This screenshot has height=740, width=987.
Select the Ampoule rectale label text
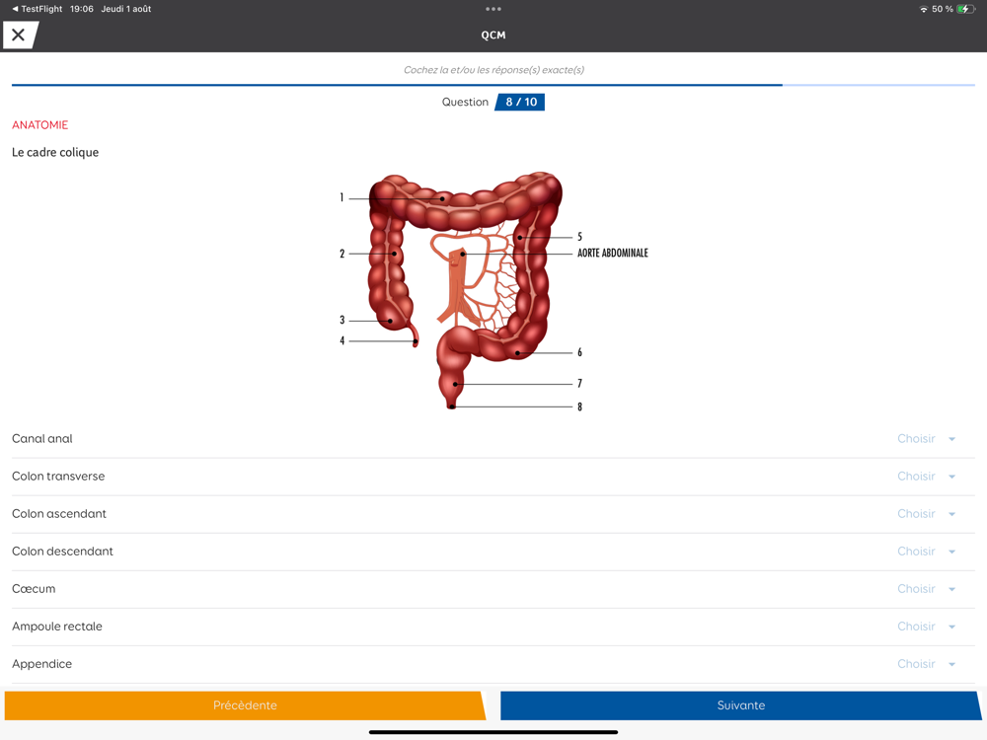57,627
